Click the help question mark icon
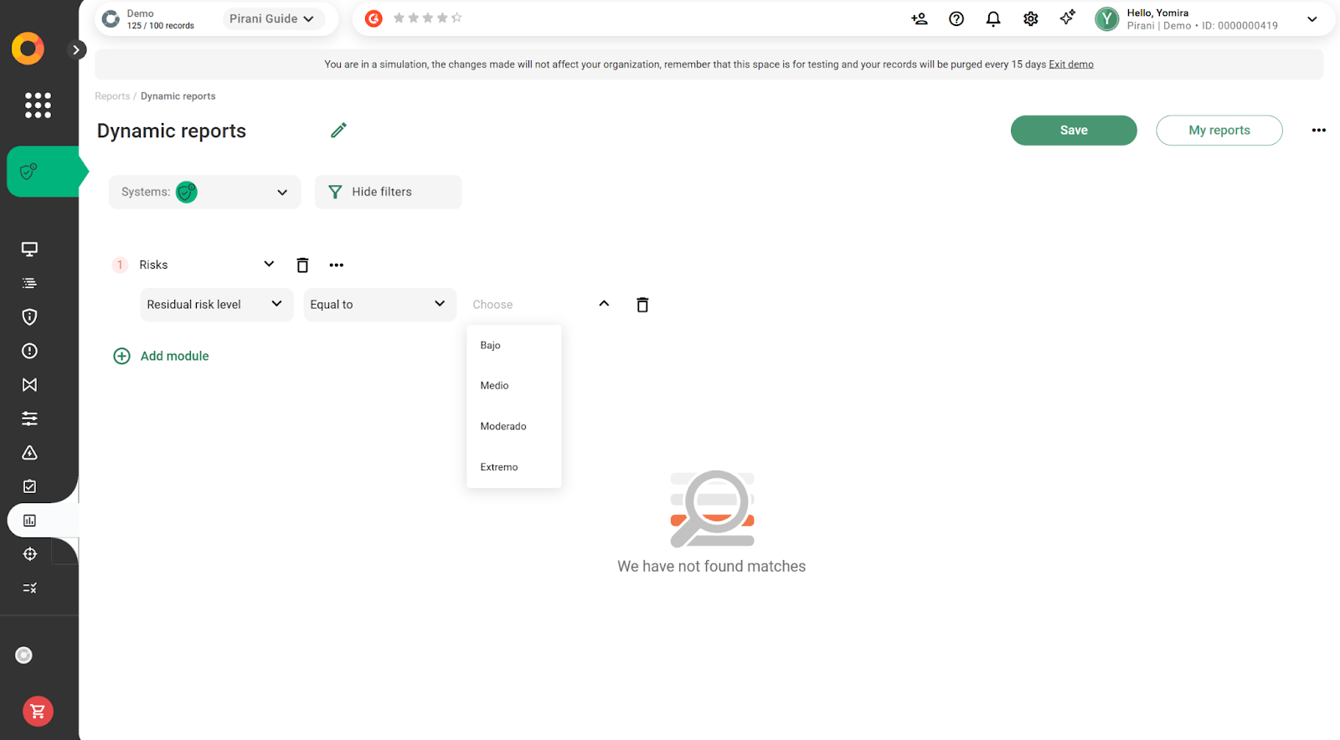 (956, 18)
